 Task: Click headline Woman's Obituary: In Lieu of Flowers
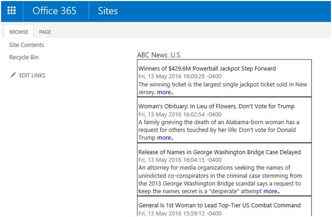(x=216, y=106)
